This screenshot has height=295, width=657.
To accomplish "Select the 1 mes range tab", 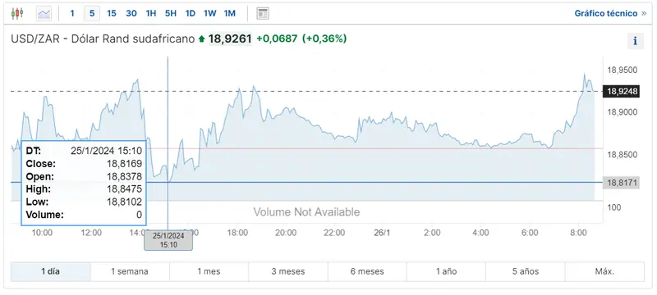I will (x=209, y=271).
